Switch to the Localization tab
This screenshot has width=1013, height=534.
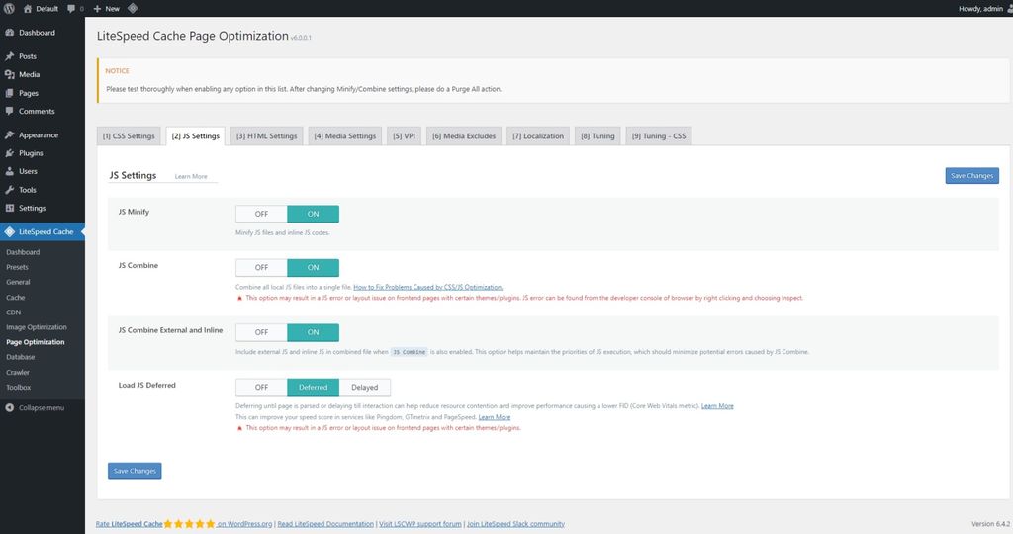[x=537, y=136]
